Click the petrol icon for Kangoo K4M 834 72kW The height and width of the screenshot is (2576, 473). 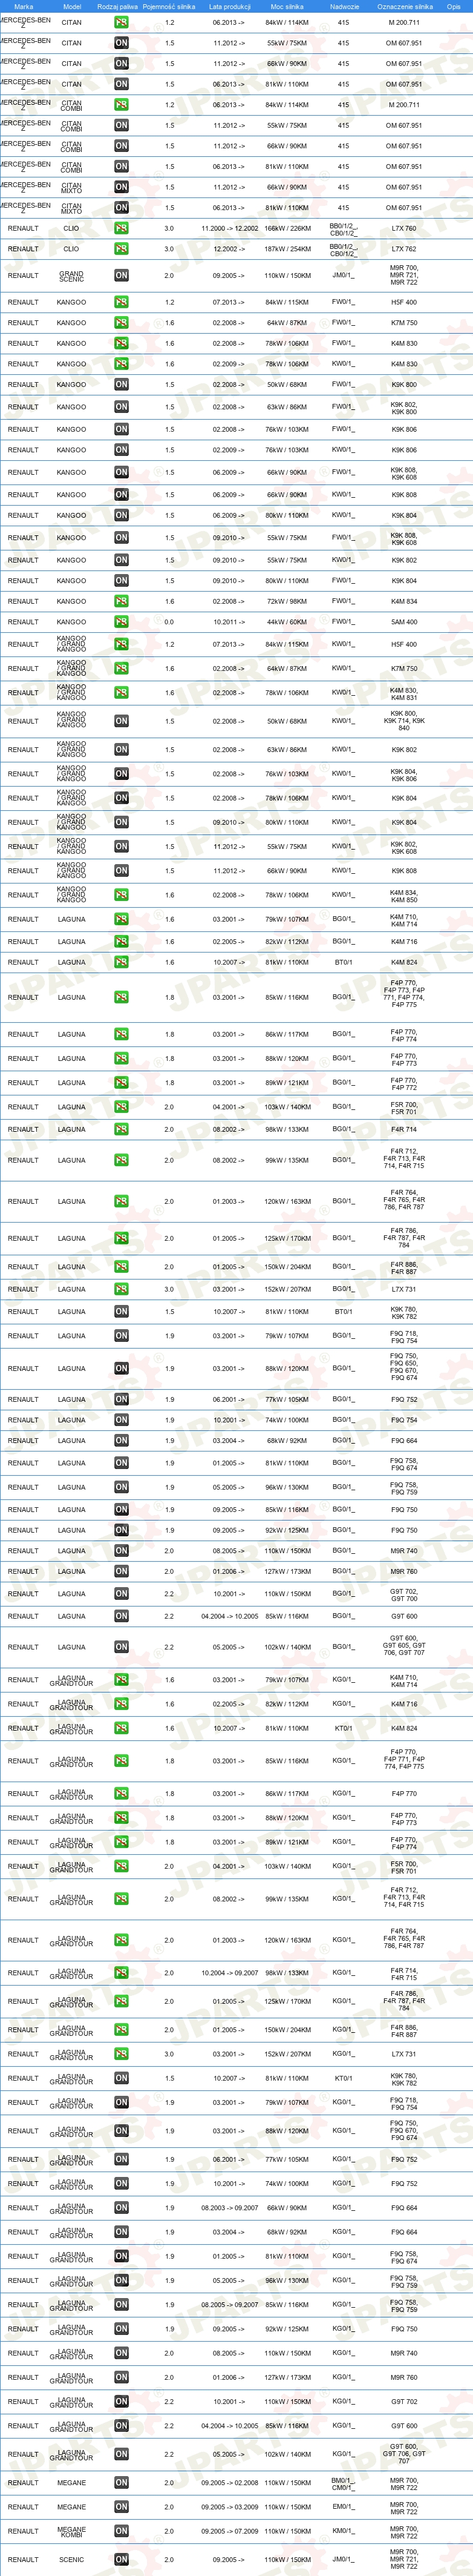tap(121, 601)
